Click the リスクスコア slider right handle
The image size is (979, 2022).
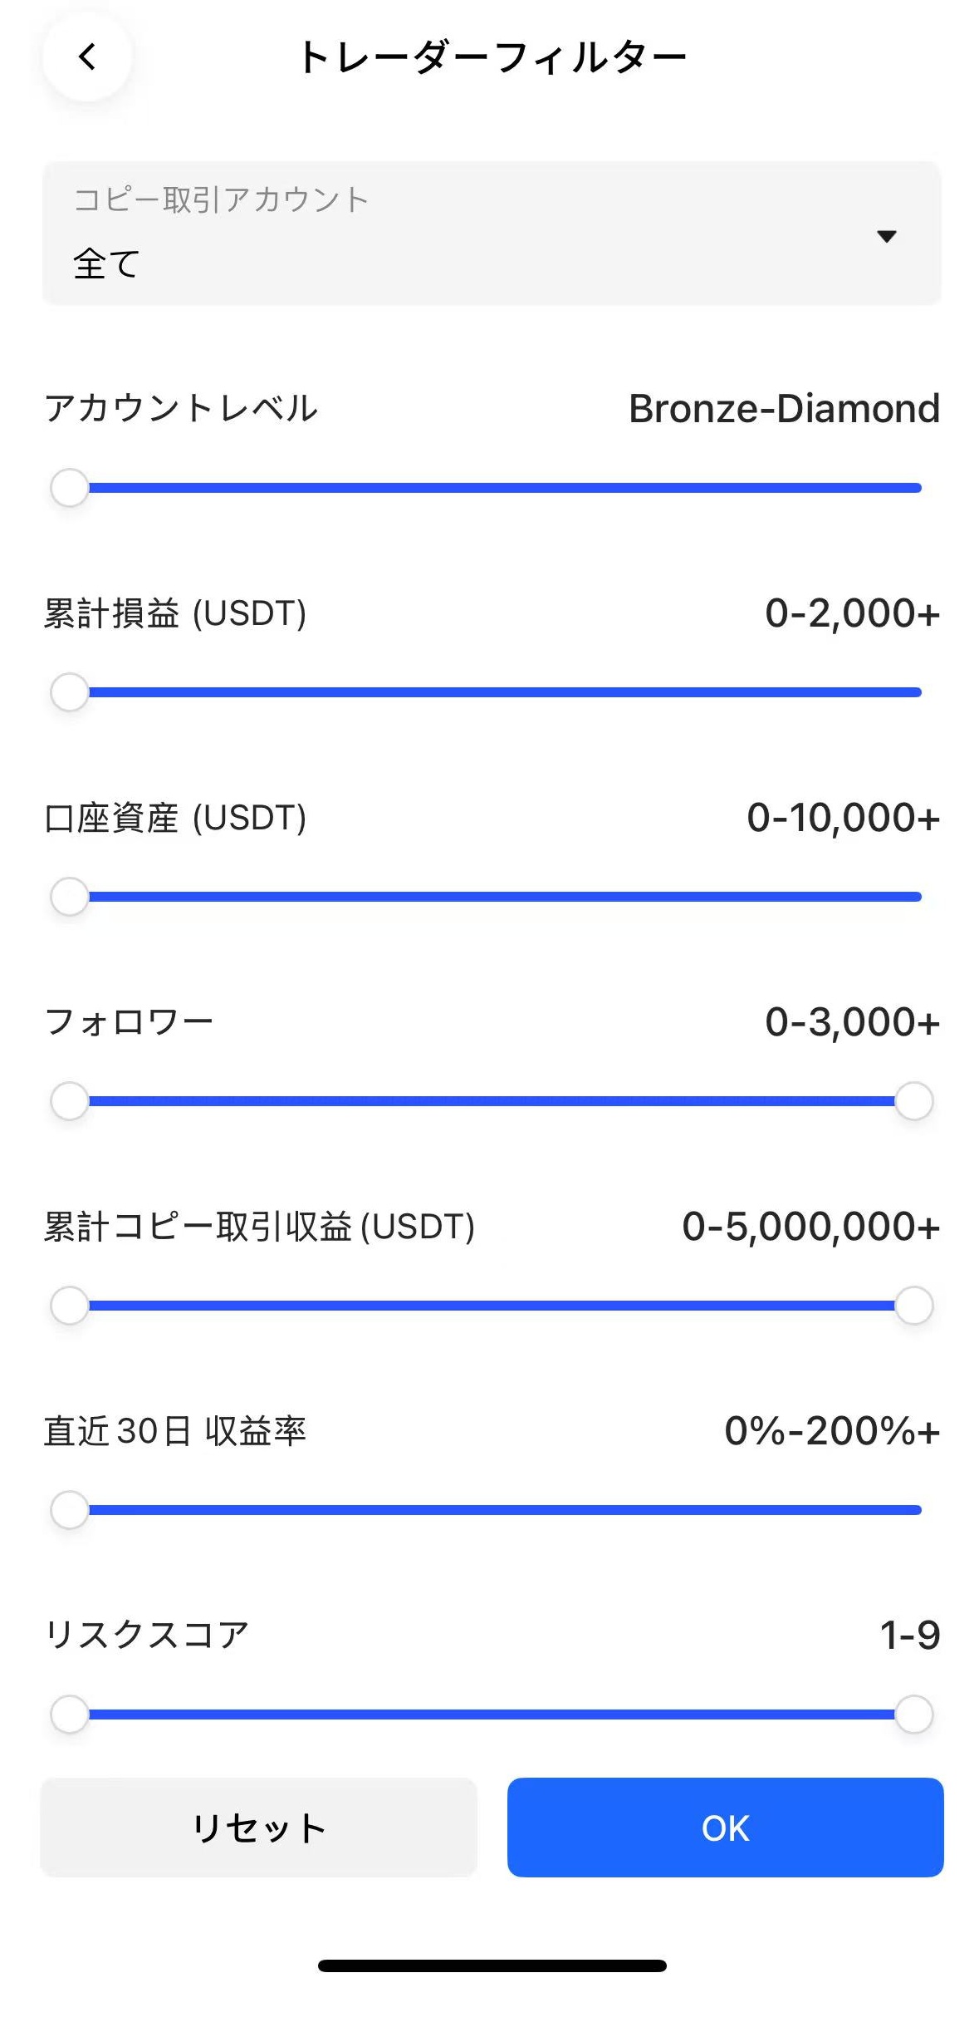[x=913, y=1715]
